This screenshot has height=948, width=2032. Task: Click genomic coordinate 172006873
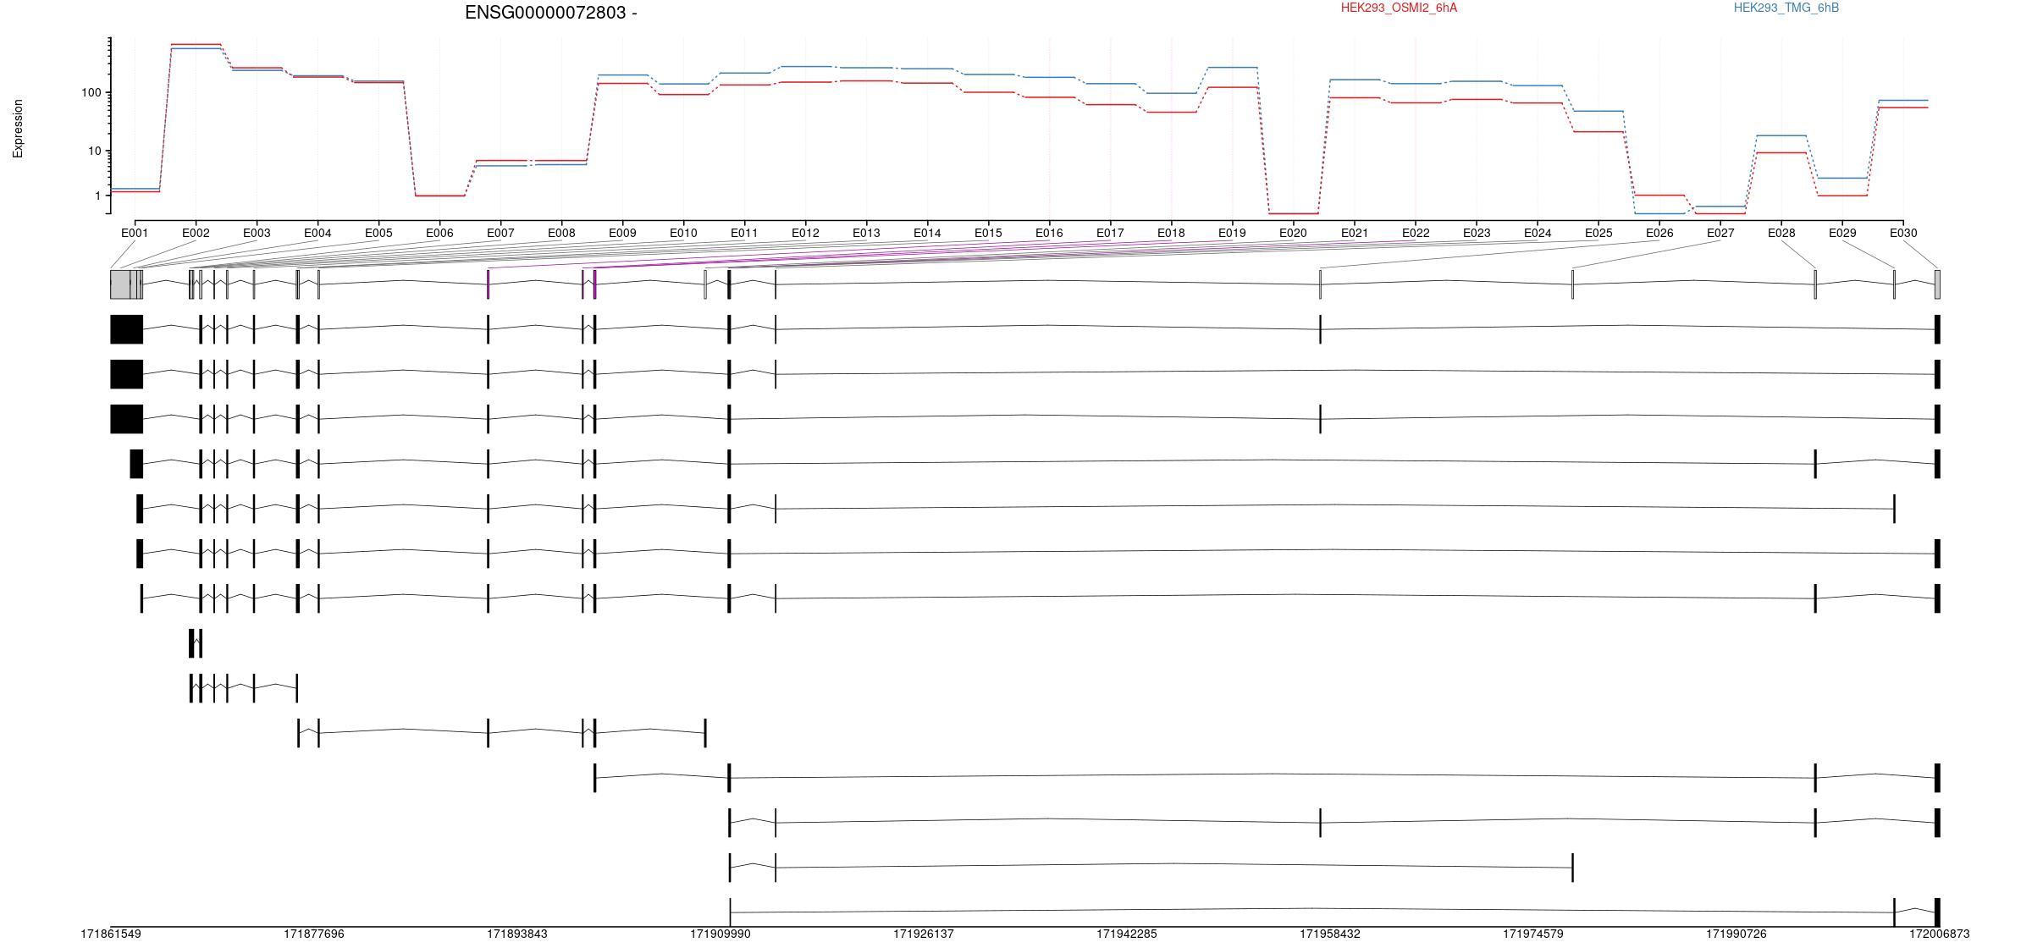(1940, 934)
